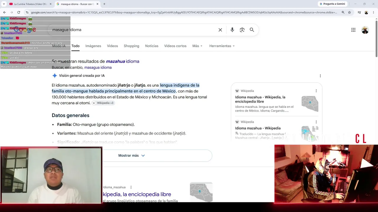
Task: Open the Wikipedia +3 sources chip
Action: [x=103, y=103]
